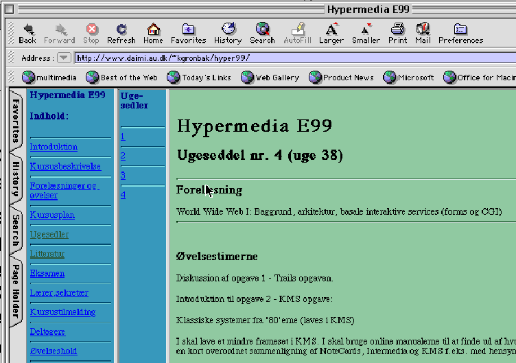Screen dimensions: 516x363
Task: Click the button toolbar's drag handle
Action: coord(11,33)
